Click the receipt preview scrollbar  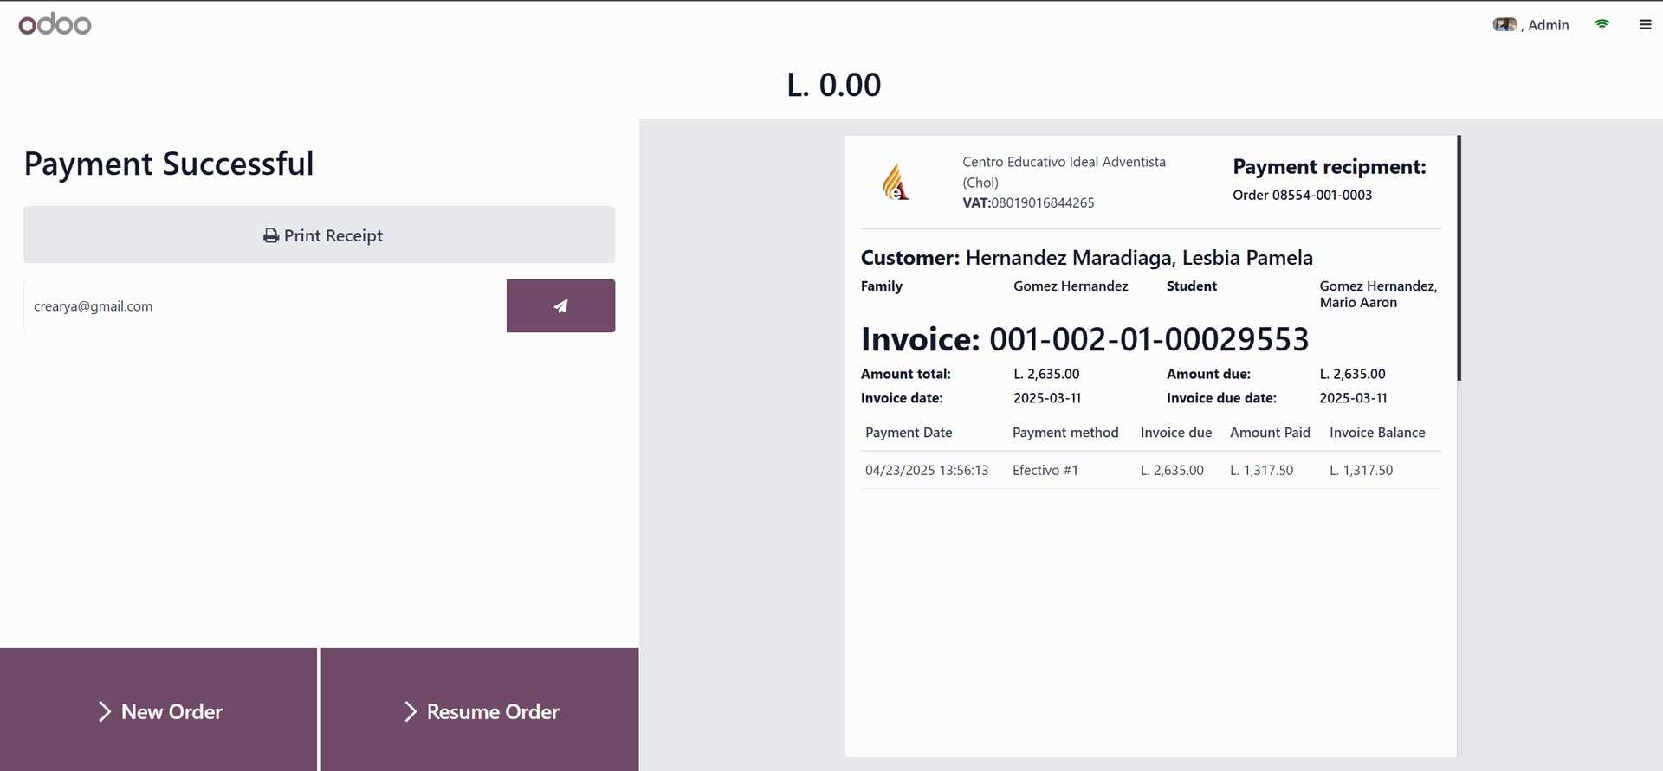click(x=1459, y=258)
